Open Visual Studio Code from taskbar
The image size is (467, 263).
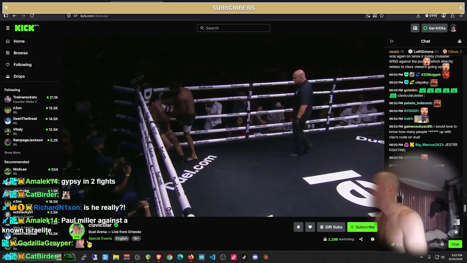pos(212,257)
